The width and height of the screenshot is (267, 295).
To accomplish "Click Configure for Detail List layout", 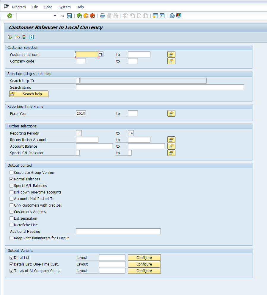I will click(x=144, y=257).
